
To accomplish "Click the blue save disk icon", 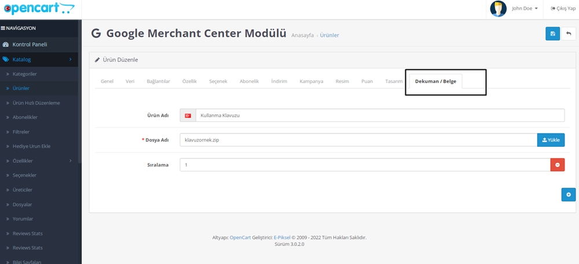I will [x=552, y=34].
